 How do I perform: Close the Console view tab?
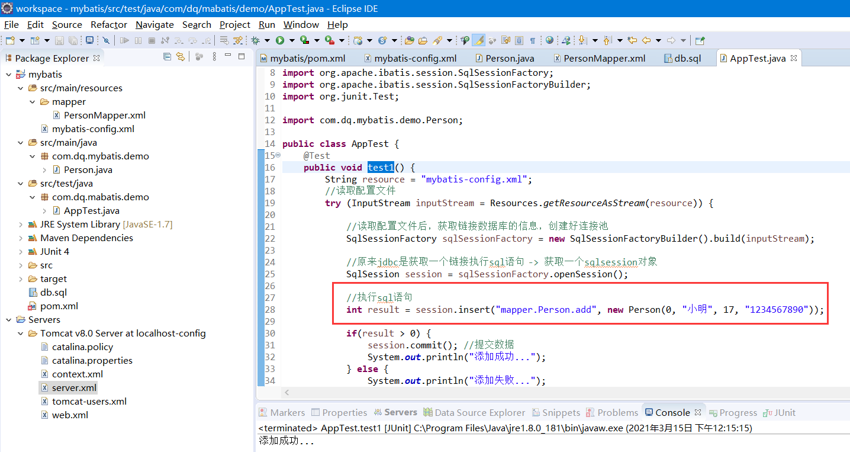click(698, 412)
